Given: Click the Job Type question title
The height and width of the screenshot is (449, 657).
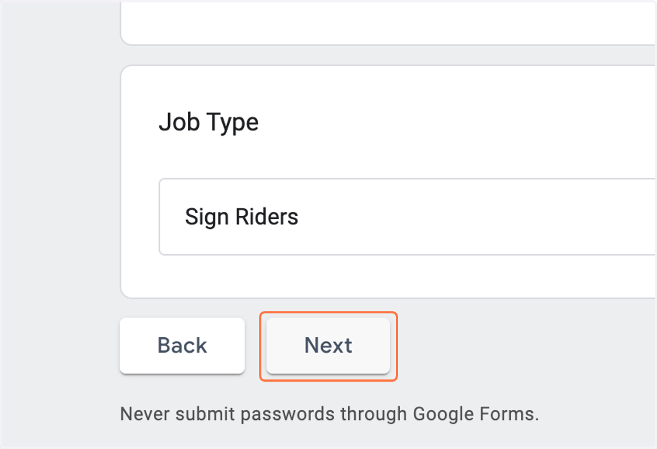Looking at the screenshot, I should (x=209, y=122).
